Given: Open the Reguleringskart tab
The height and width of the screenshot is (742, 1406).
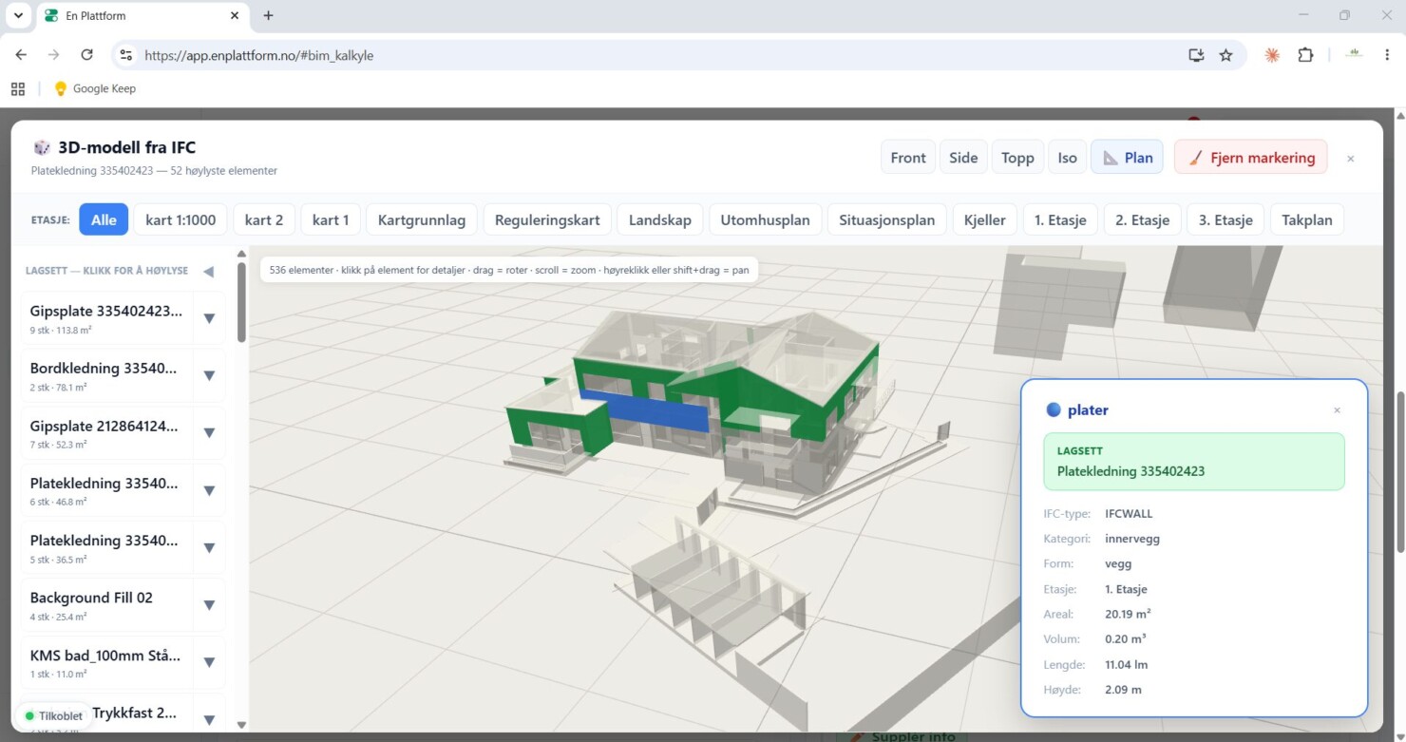Looking at the screenshot, I should coord(547,219).
